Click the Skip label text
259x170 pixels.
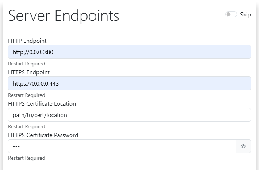pos(246,15)
